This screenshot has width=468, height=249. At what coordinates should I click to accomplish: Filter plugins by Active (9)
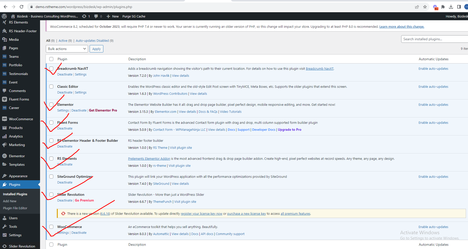pos(65,40)
